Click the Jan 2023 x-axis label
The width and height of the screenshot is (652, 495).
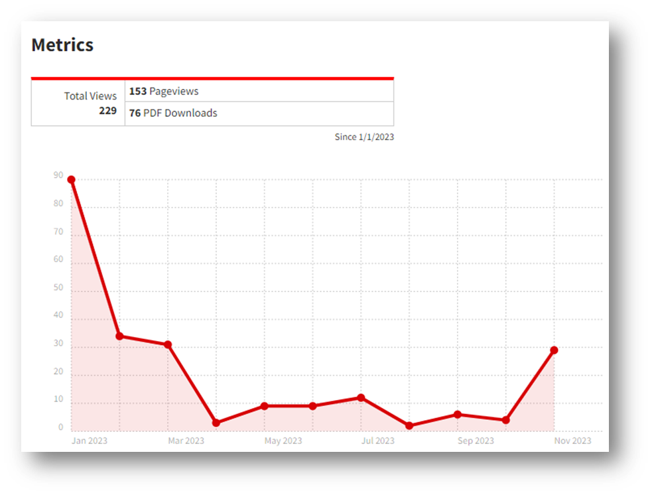(x=90, y=441)
